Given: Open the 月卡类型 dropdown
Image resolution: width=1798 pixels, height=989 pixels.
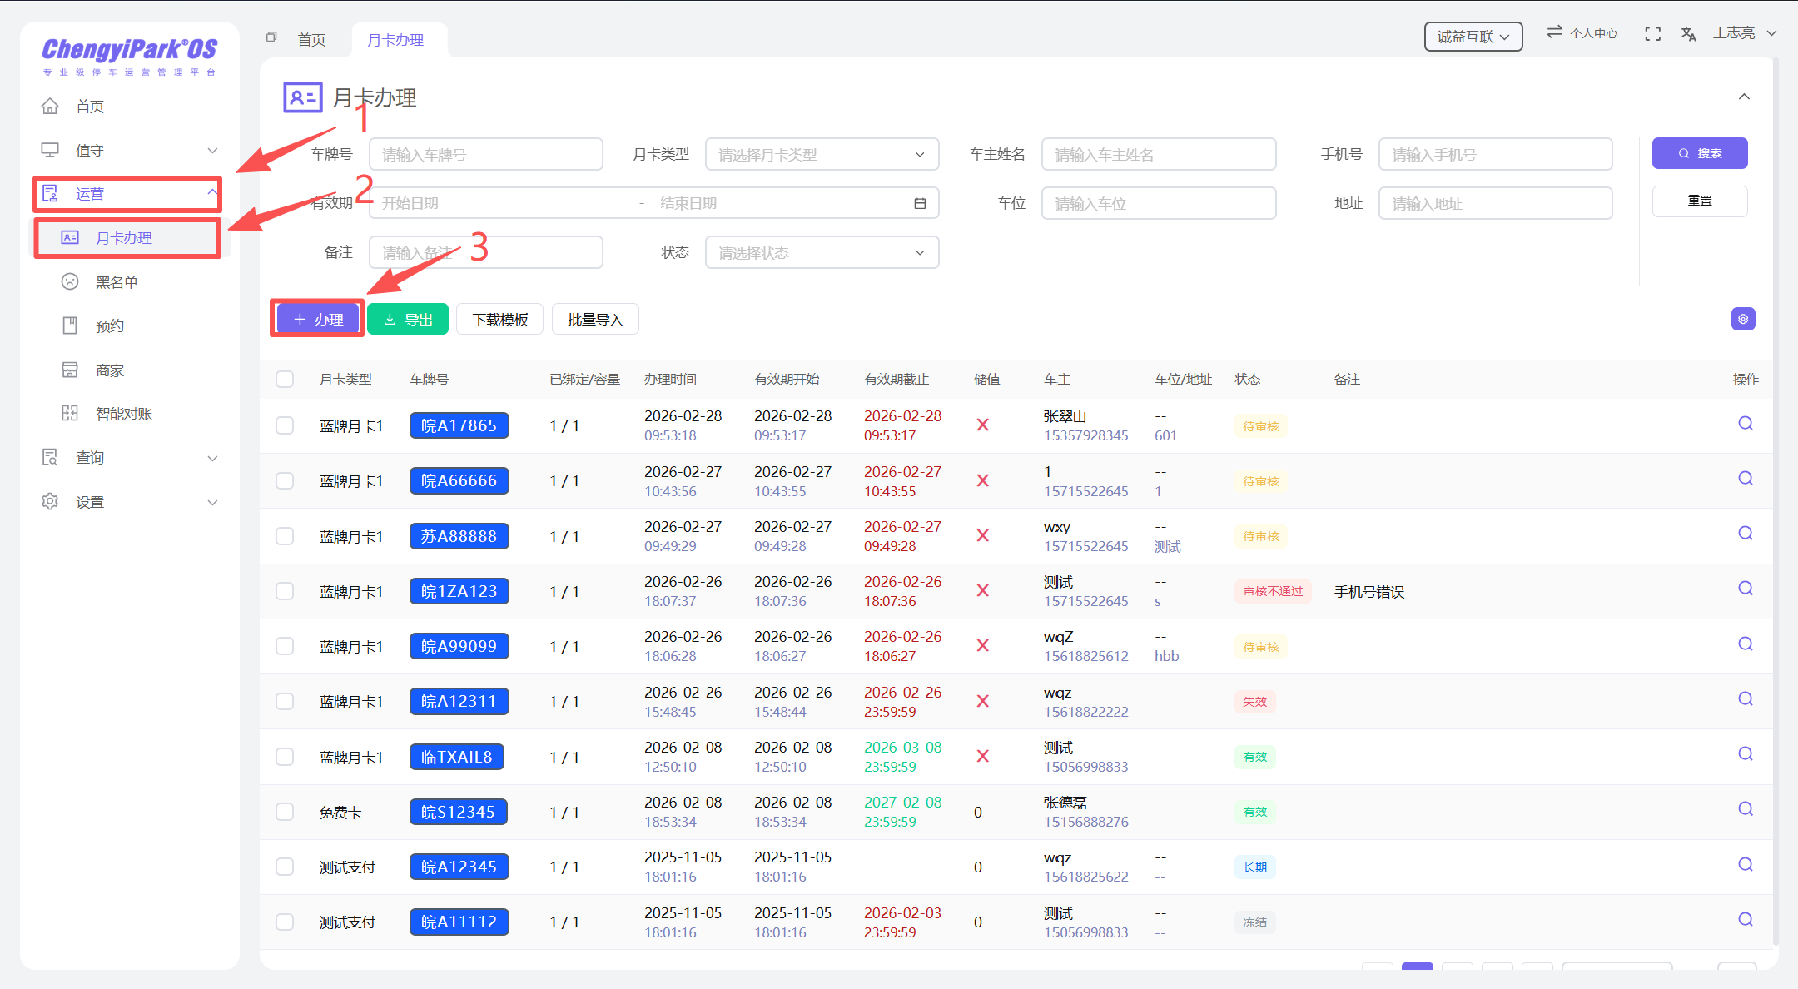Looking at the screenshot, I should (x=822, y=155).
